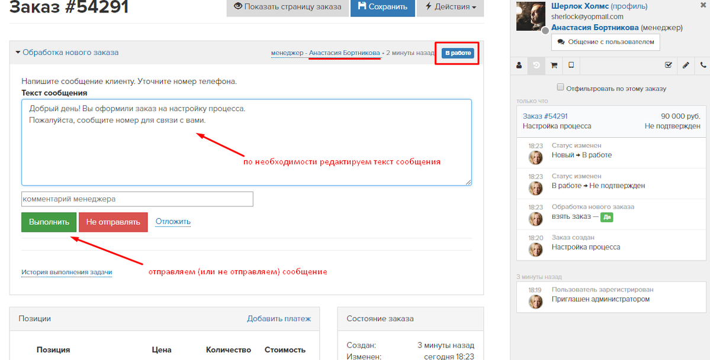
Task: Focus the 'комментарий менеджера' field
Action: point(137,199)
